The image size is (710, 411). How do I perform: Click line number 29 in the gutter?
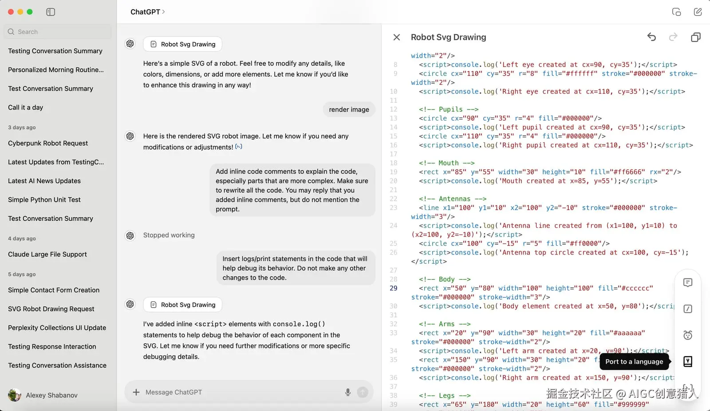coord(394,288)
